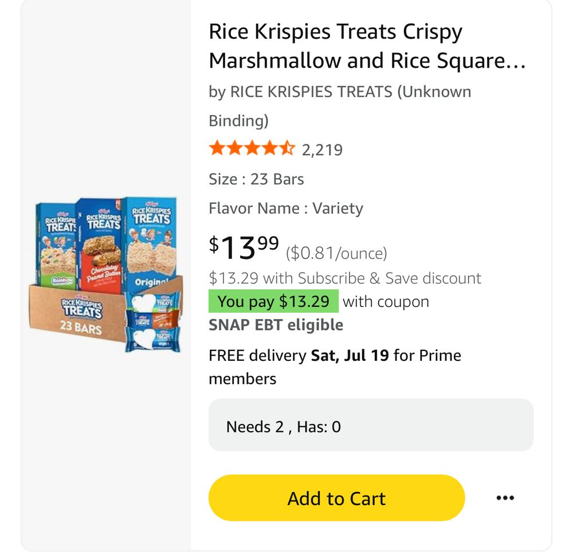Click the ($0.81/ounce) unit price
Viewport: 573px width, 555px height.
pyautogui.click(x=336, y=253)
